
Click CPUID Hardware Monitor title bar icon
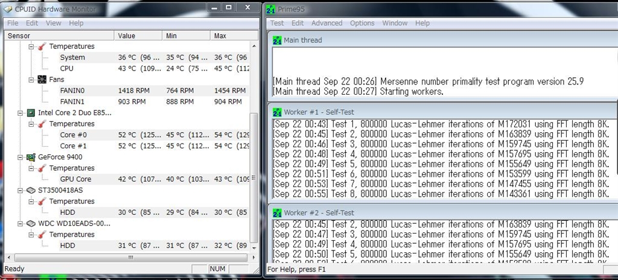pos(7,8)
